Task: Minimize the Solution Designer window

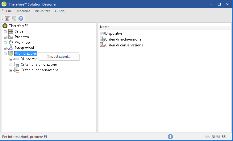Action: pos(211,4)
